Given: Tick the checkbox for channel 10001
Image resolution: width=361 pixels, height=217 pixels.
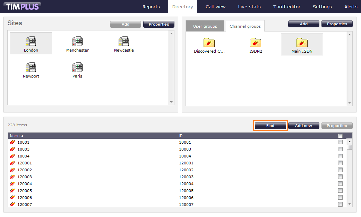Looking at the screenshot, I should 340,142.
